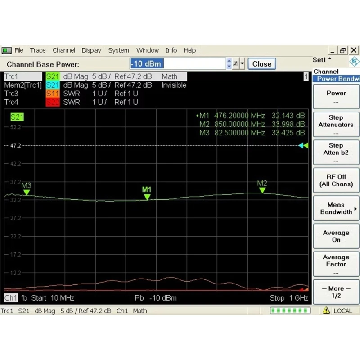360x360 pixels.
Task: Click the M3 82.5 MHz marker readout
Action: [252, 133]
